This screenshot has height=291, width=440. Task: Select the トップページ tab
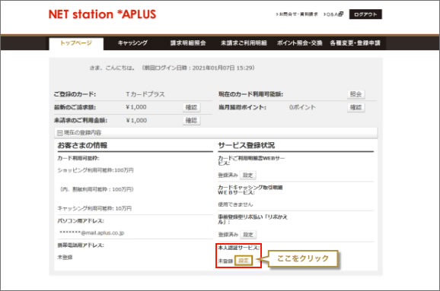tap(76, 43)
